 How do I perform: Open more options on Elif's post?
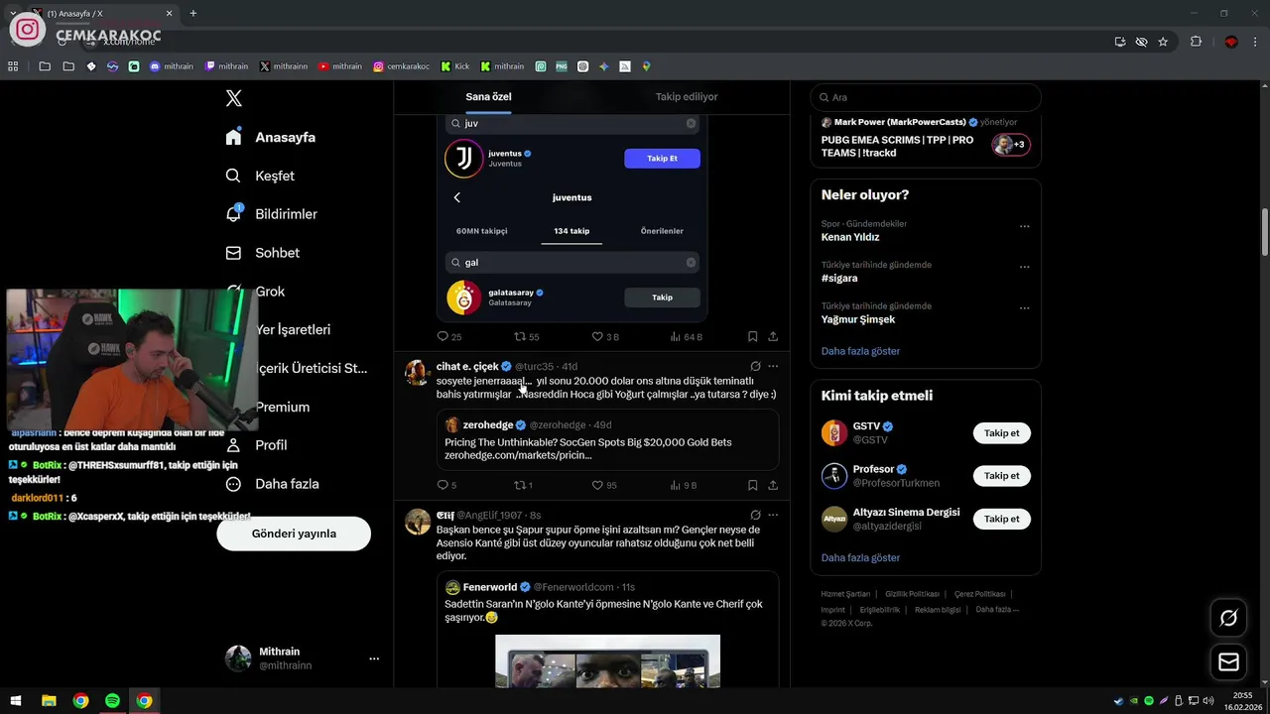[x=773, y=515]
